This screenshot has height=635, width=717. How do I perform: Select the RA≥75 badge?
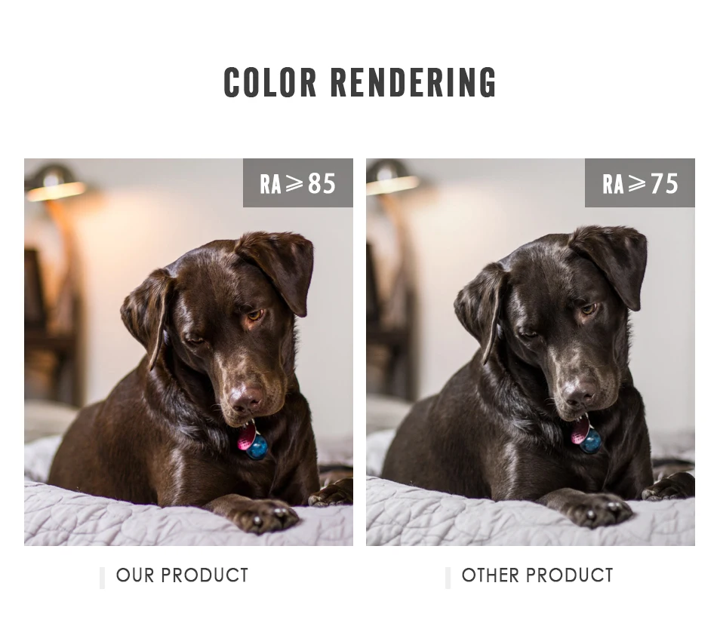click(640, 183)
